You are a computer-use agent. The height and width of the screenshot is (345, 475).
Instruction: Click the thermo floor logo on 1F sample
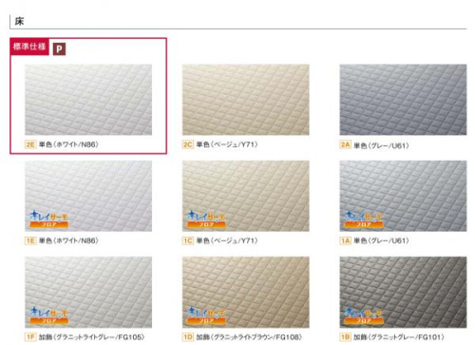pyautogui.click(x=49, y=316)
